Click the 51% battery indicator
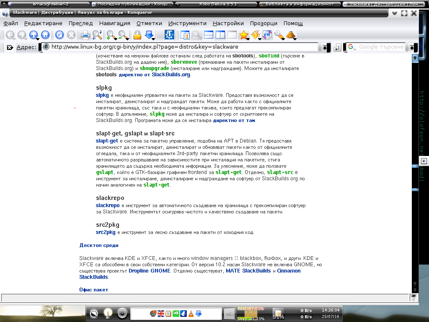 click(278, 314)
